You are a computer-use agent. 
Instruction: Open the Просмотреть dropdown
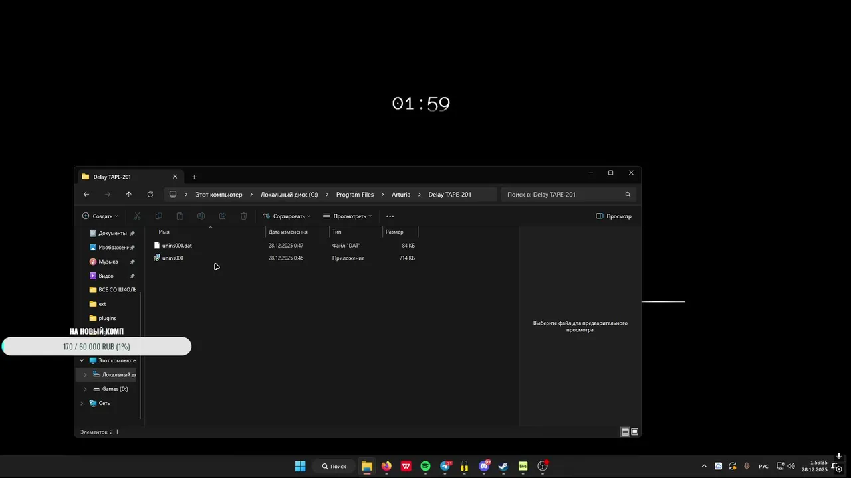click(x=347, y=216)
